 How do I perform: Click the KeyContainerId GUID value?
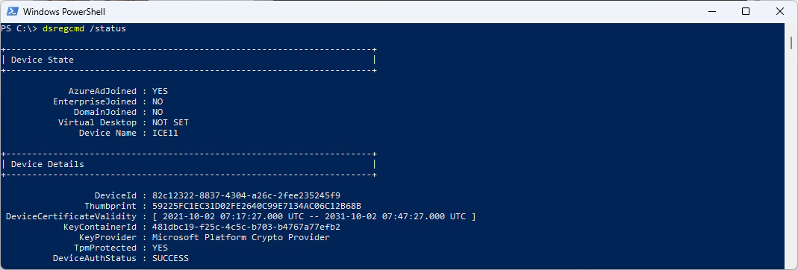(246, 227)
